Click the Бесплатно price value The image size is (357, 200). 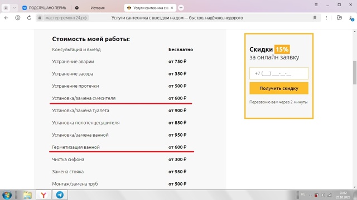181,49
